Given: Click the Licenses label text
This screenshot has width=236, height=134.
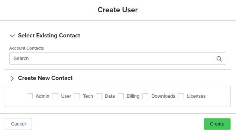Looking at the screenshot, I should point(196,96).
